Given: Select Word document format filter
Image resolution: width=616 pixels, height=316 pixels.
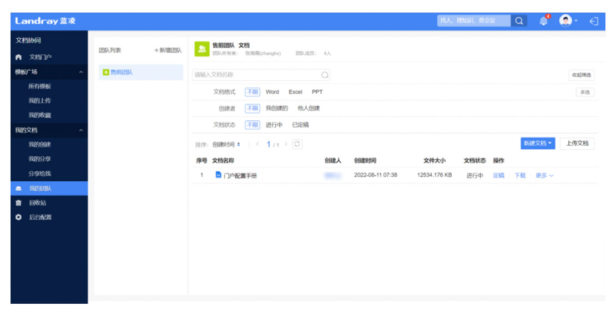Looking at the screenshot, I should (272, 92).
